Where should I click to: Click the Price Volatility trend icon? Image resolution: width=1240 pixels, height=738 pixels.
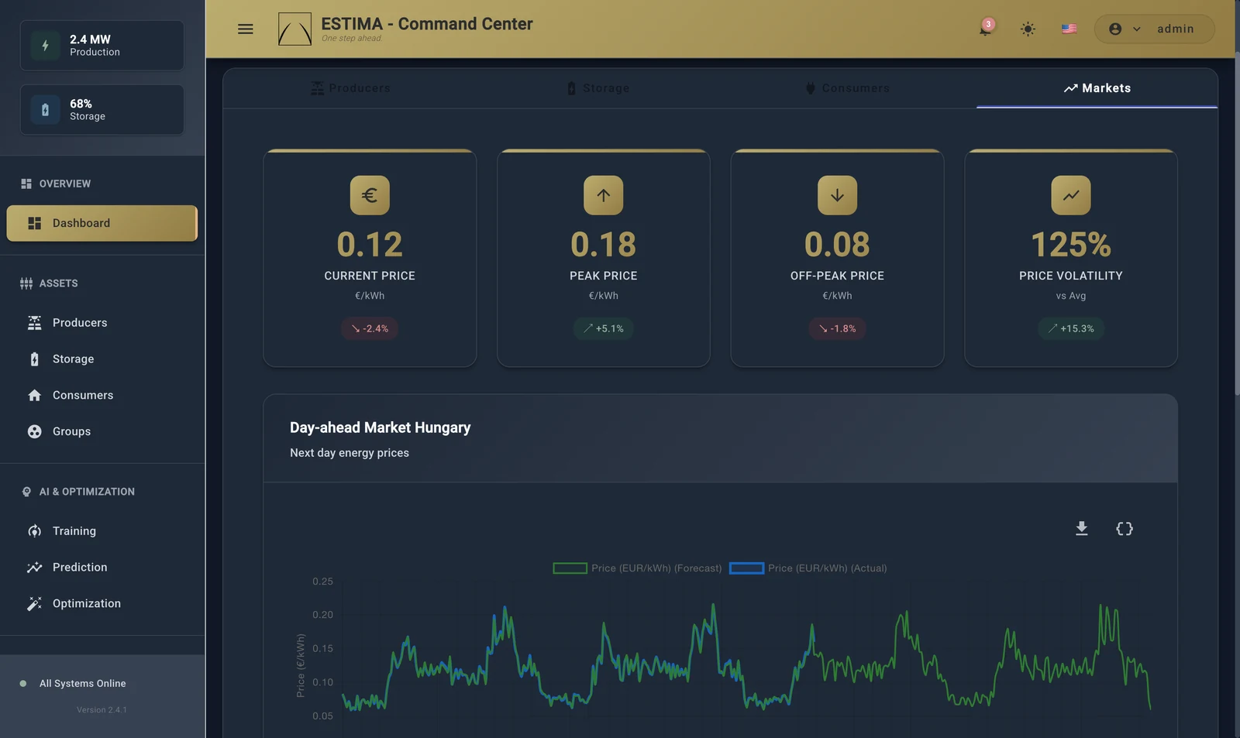tap(1071, 195)
